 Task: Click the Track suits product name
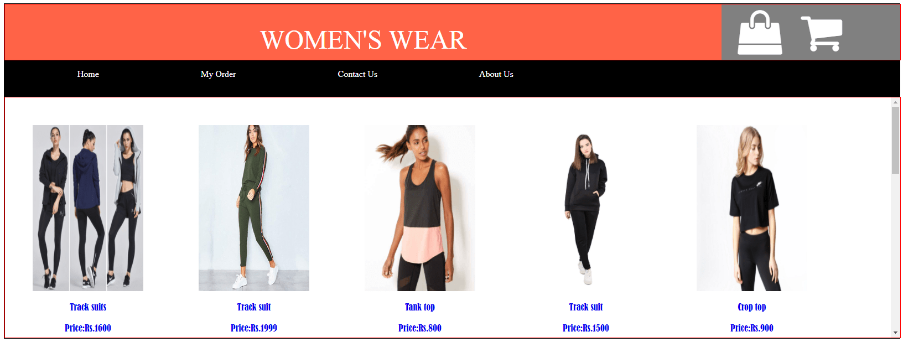(x=88, y=307)
